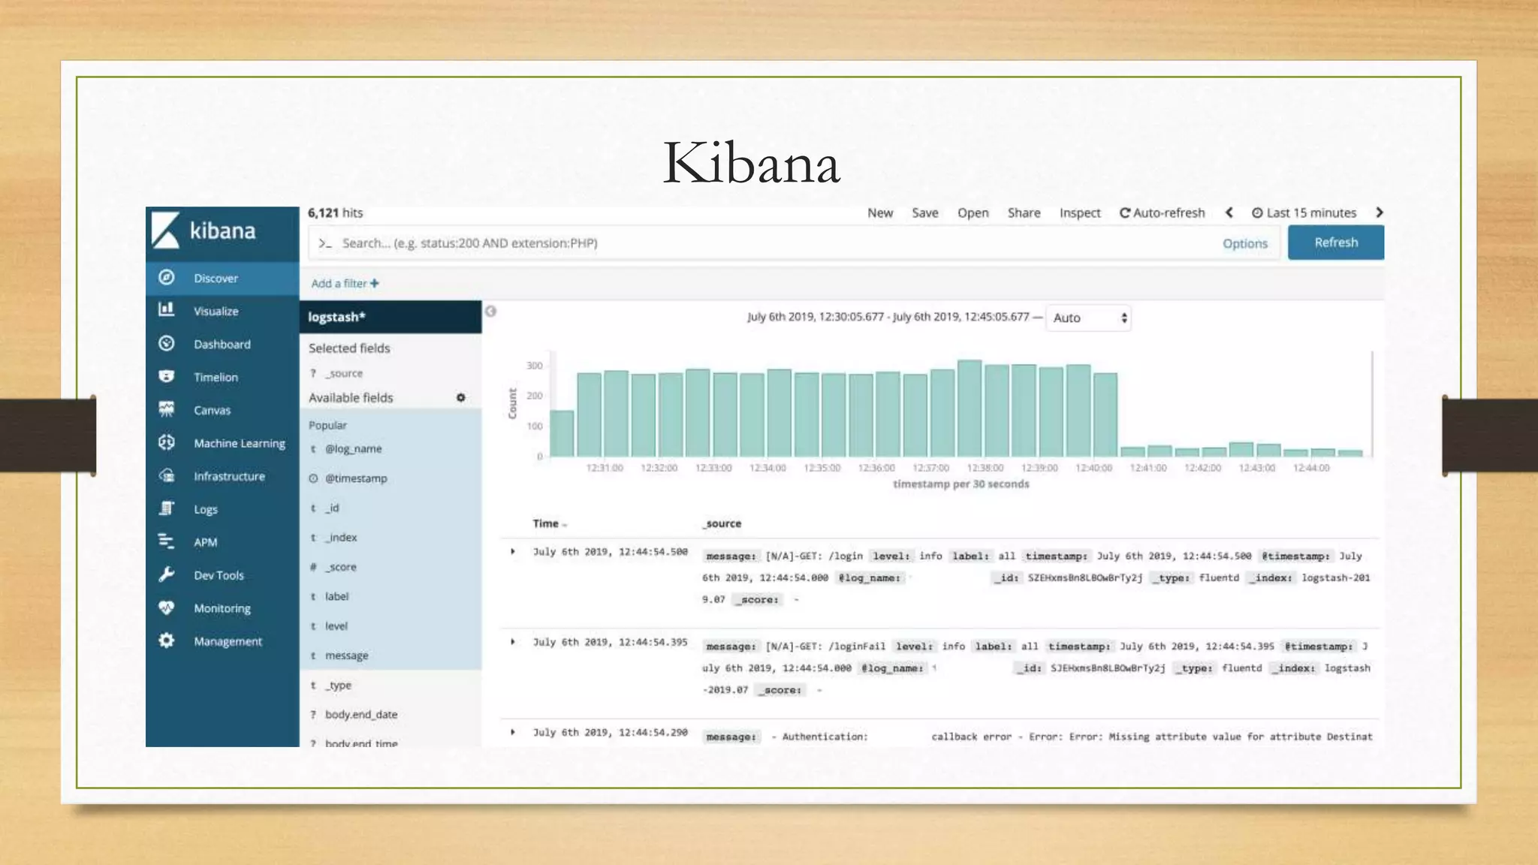
Task: Click New in the top toolbar
Action: pyautogui.click(x=880, y=212)
